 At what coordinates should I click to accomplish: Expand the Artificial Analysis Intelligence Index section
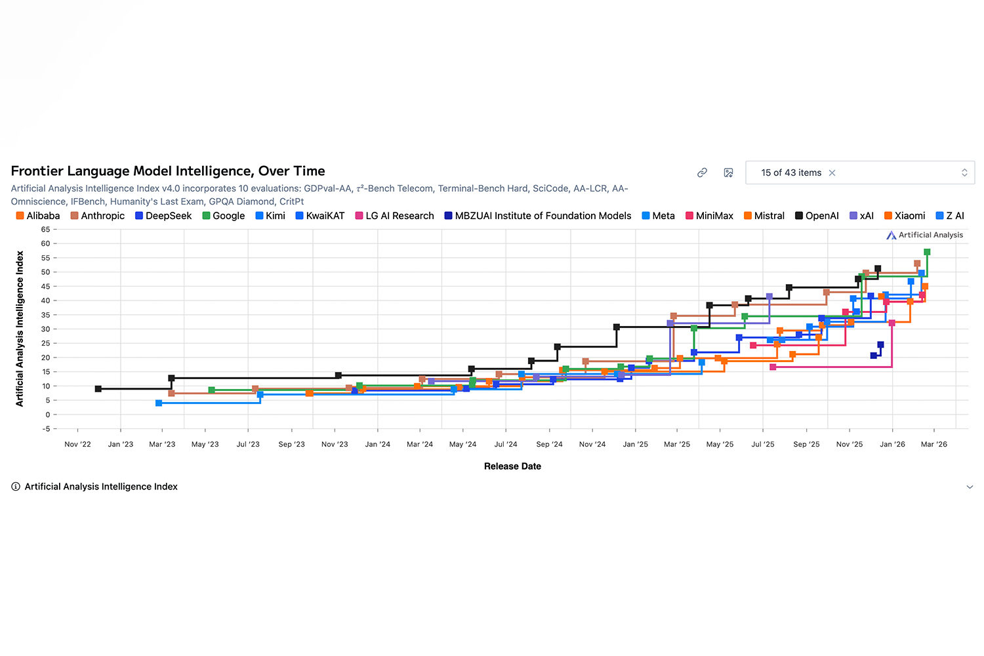[970, 486]
